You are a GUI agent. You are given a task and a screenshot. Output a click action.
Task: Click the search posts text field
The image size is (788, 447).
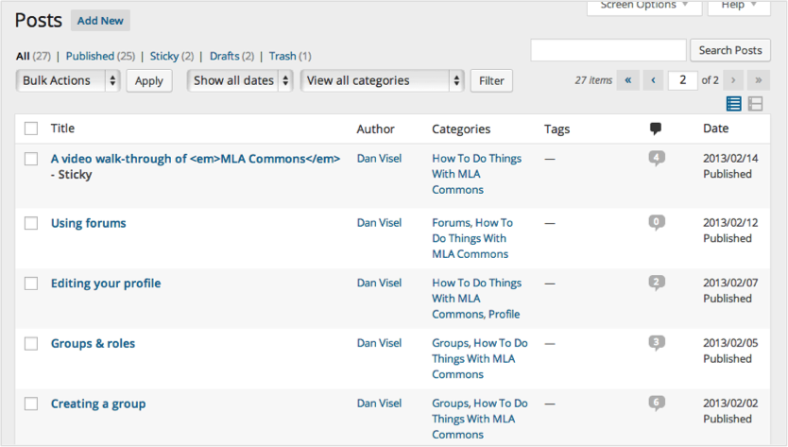tap(608, 50)
